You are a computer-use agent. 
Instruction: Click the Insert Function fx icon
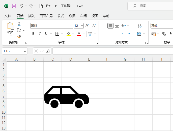(48, 51)
